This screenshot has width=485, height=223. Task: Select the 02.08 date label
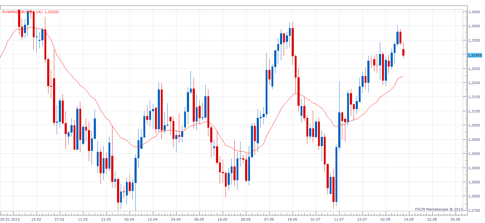[x=385, y=219]
